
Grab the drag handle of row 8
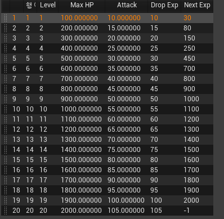click(x=6, y=89)
